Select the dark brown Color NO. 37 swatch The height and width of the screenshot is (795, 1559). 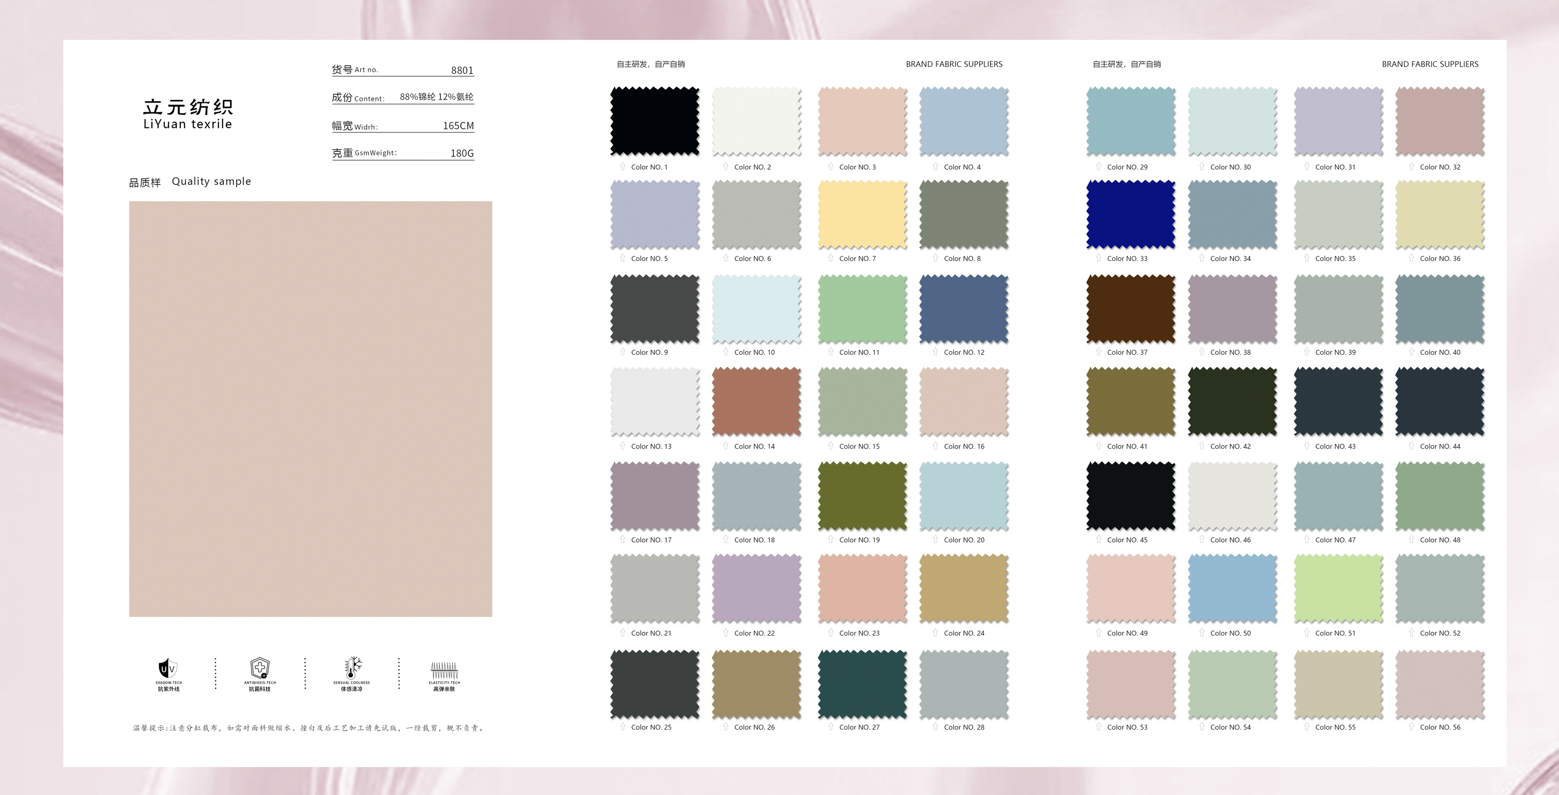point(1131,309)
